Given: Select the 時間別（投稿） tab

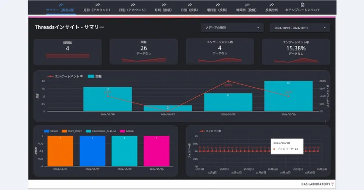Looking at the screenshot, I should (x=246, y=8).
